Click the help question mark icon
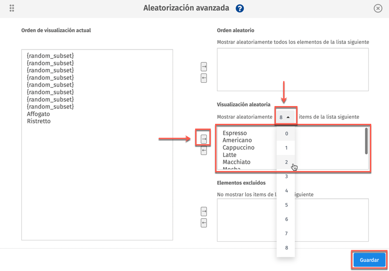Viewport: 389px width, 271px height. [x=239, y=8]
